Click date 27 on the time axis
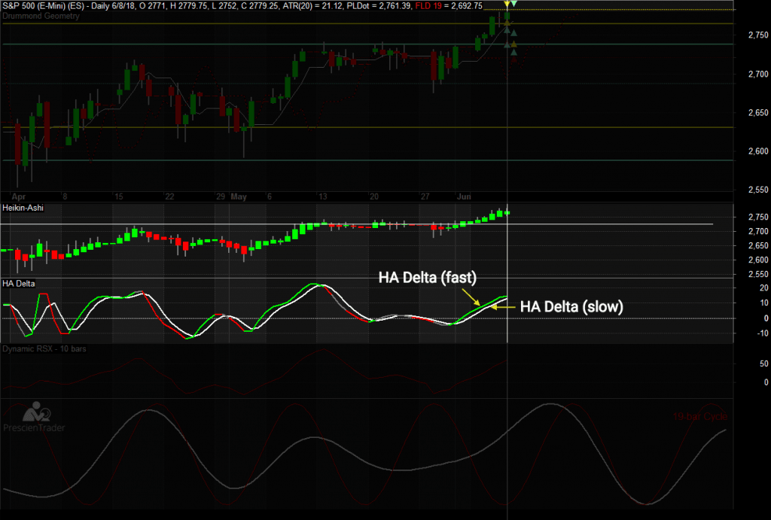 click(x=425, y=196)
